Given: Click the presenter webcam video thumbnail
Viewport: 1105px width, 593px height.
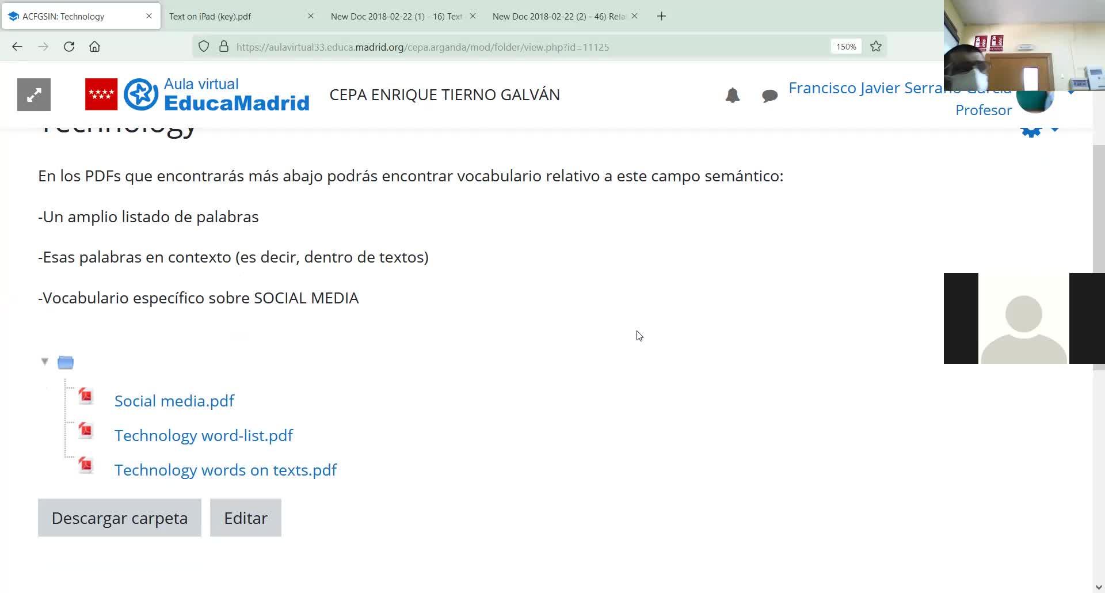Looking at the screenshot, I should coord(1024,45).
